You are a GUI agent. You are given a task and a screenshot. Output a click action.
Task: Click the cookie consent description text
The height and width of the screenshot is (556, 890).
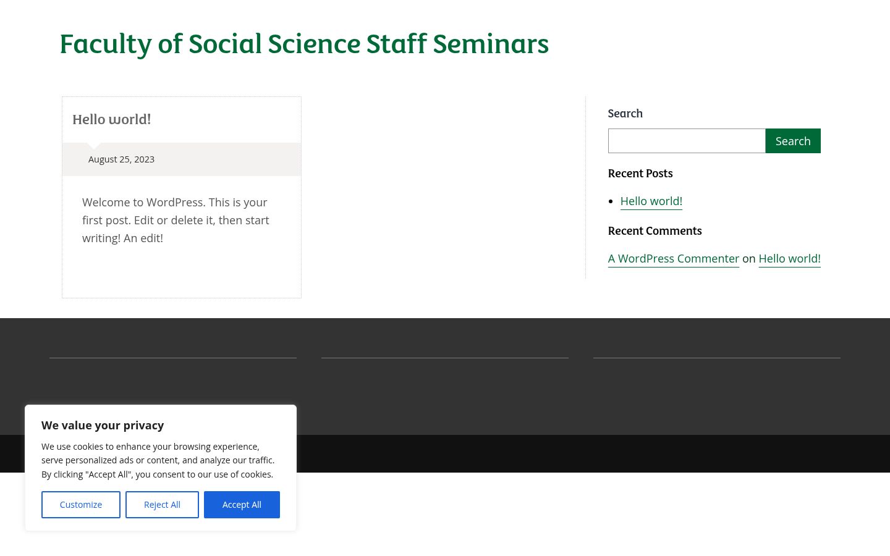[x=158, y=460]
